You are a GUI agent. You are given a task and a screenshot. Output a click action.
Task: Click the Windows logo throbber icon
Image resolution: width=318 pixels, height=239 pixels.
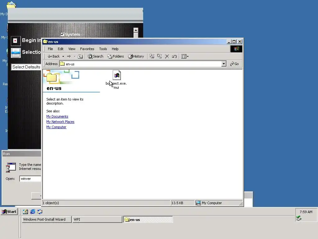tap(236, 49)
